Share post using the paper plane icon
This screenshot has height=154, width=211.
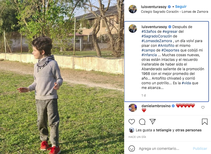click(153, 121)
